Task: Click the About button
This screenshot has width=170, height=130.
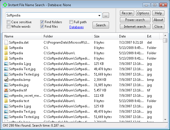Action: [158, 20]
